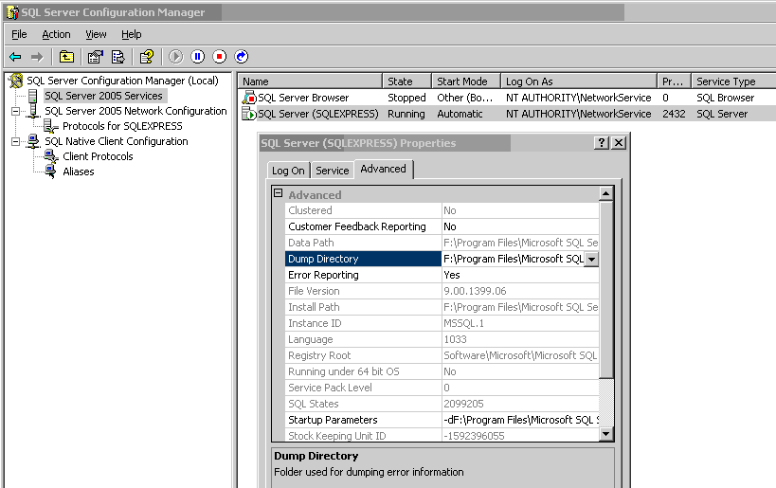
Task: Click the Protocols for SQLEXPRESS icon
Action: coord(51,126)
